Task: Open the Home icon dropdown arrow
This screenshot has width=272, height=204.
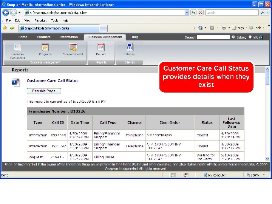Action: (x=206, y=28)
